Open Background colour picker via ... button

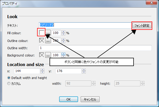(x=48, y=55)
